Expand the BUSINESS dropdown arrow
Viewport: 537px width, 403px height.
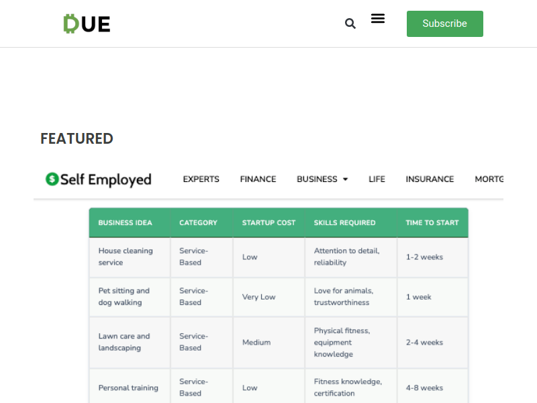(345, 179)
